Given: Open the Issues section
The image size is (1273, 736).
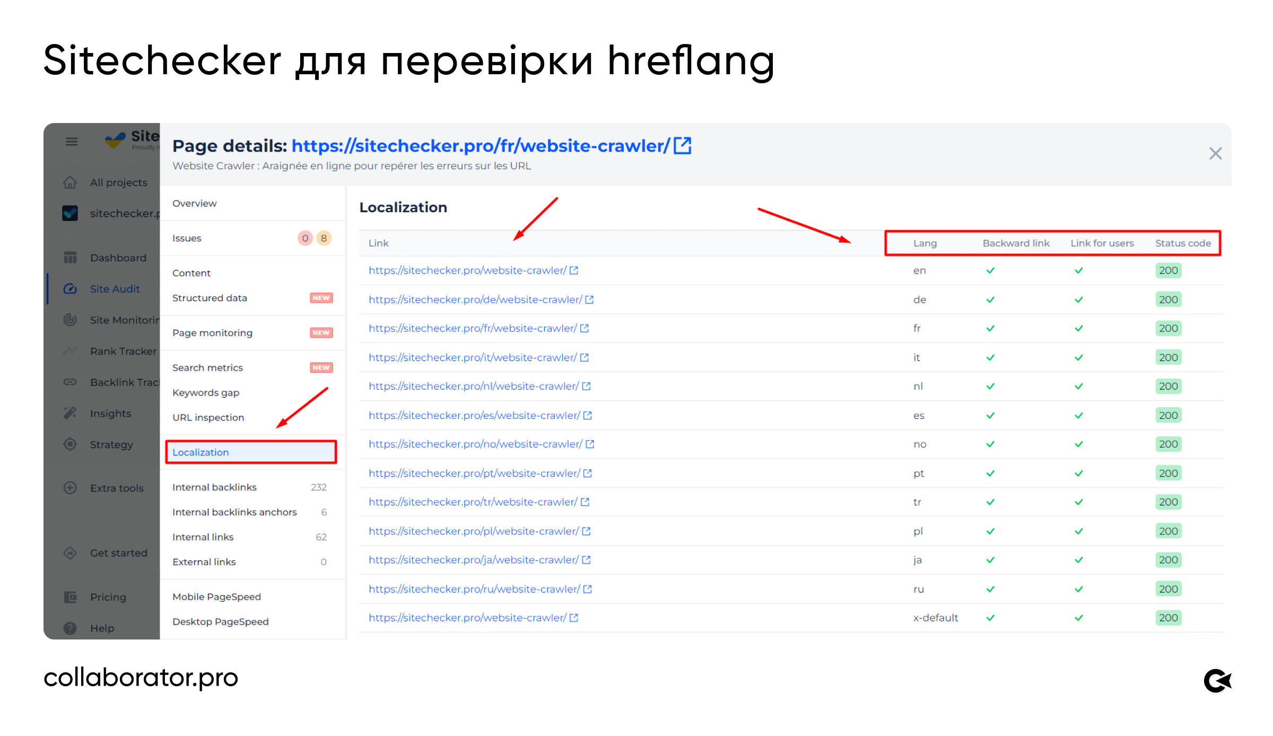Looking at the screenshot, I should tap(187, 238).
